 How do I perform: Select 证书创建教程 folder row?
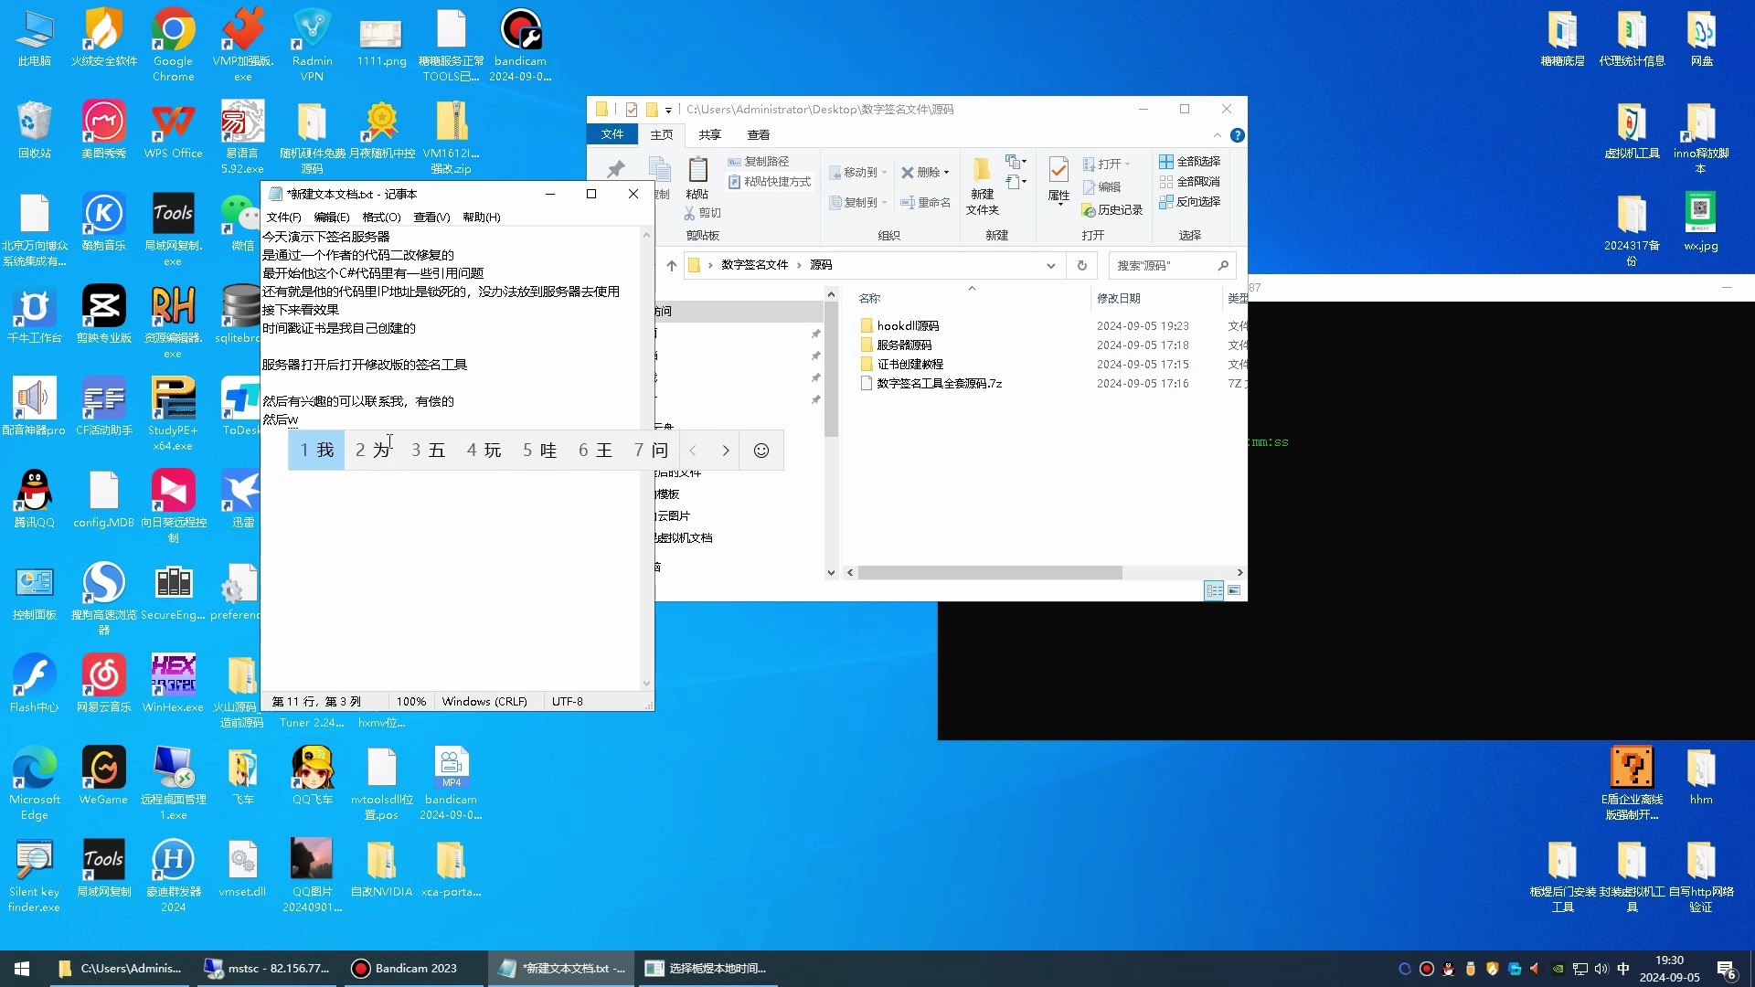coord(901,365)
